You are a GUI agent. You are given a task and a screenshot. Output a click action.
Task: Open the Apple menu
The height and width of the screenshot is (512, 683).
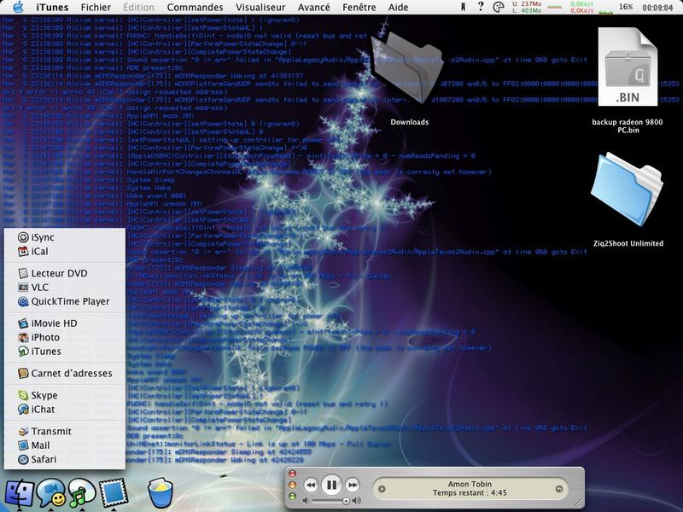(18, 7)
